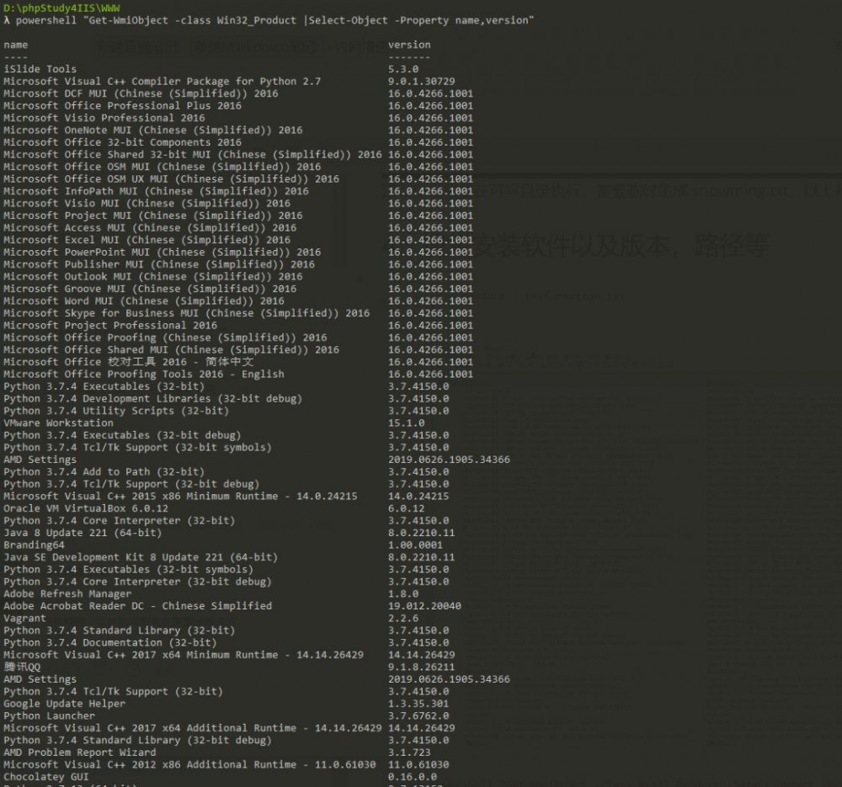Viewport: 842px width, 787px height.
Task: Click the 'Vagrant' entry
Action: pyautogui.click(x=24, y=619)
